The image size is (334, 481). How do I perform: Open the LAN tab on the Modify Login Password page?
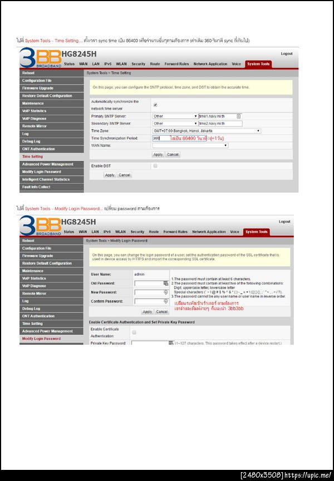coord(95,232)
